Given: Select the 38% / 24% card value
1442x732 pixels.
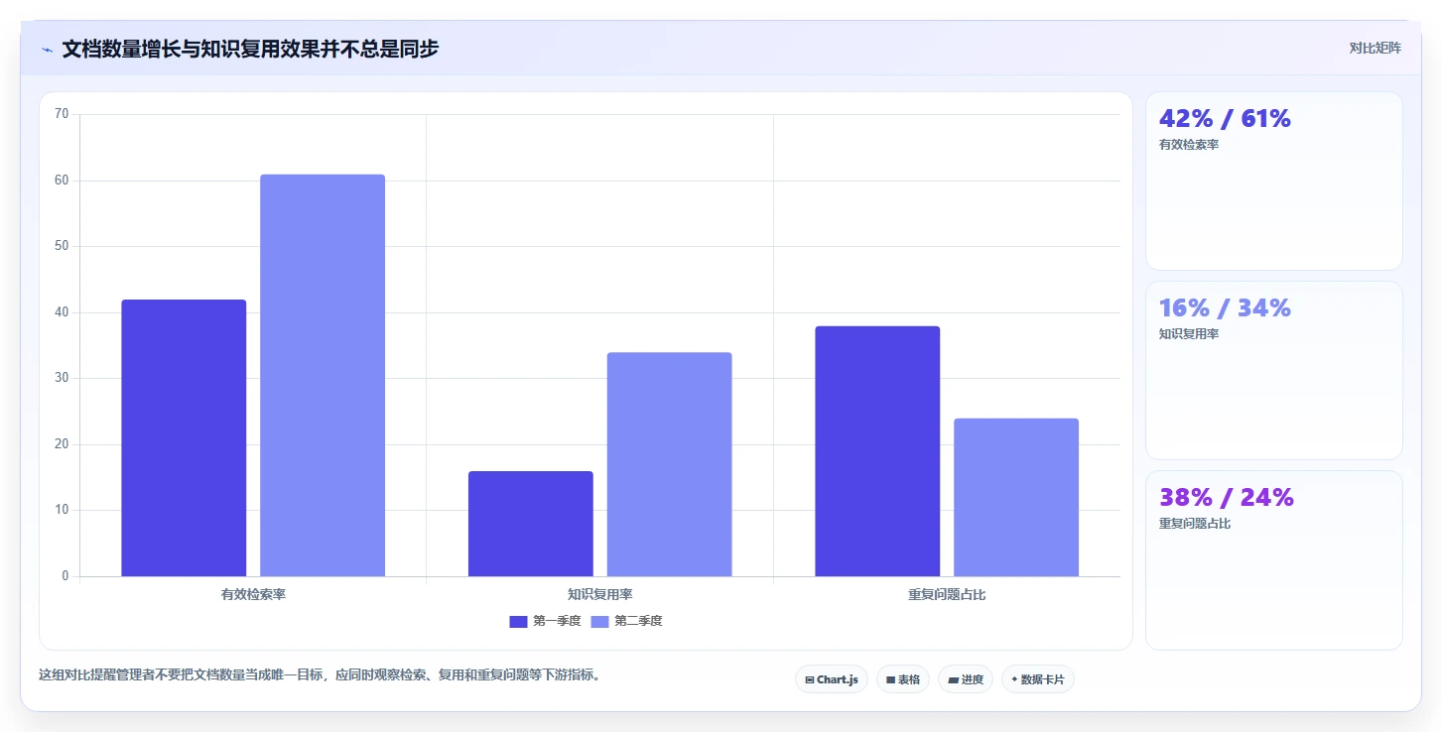Looking at the screenshot, I should (1227, 498).
